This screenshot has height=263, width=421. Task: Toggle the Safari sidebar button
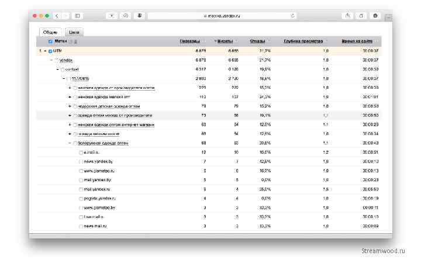click(77, 15)
